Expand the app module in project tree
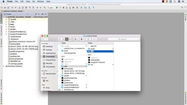 point(6,24)
